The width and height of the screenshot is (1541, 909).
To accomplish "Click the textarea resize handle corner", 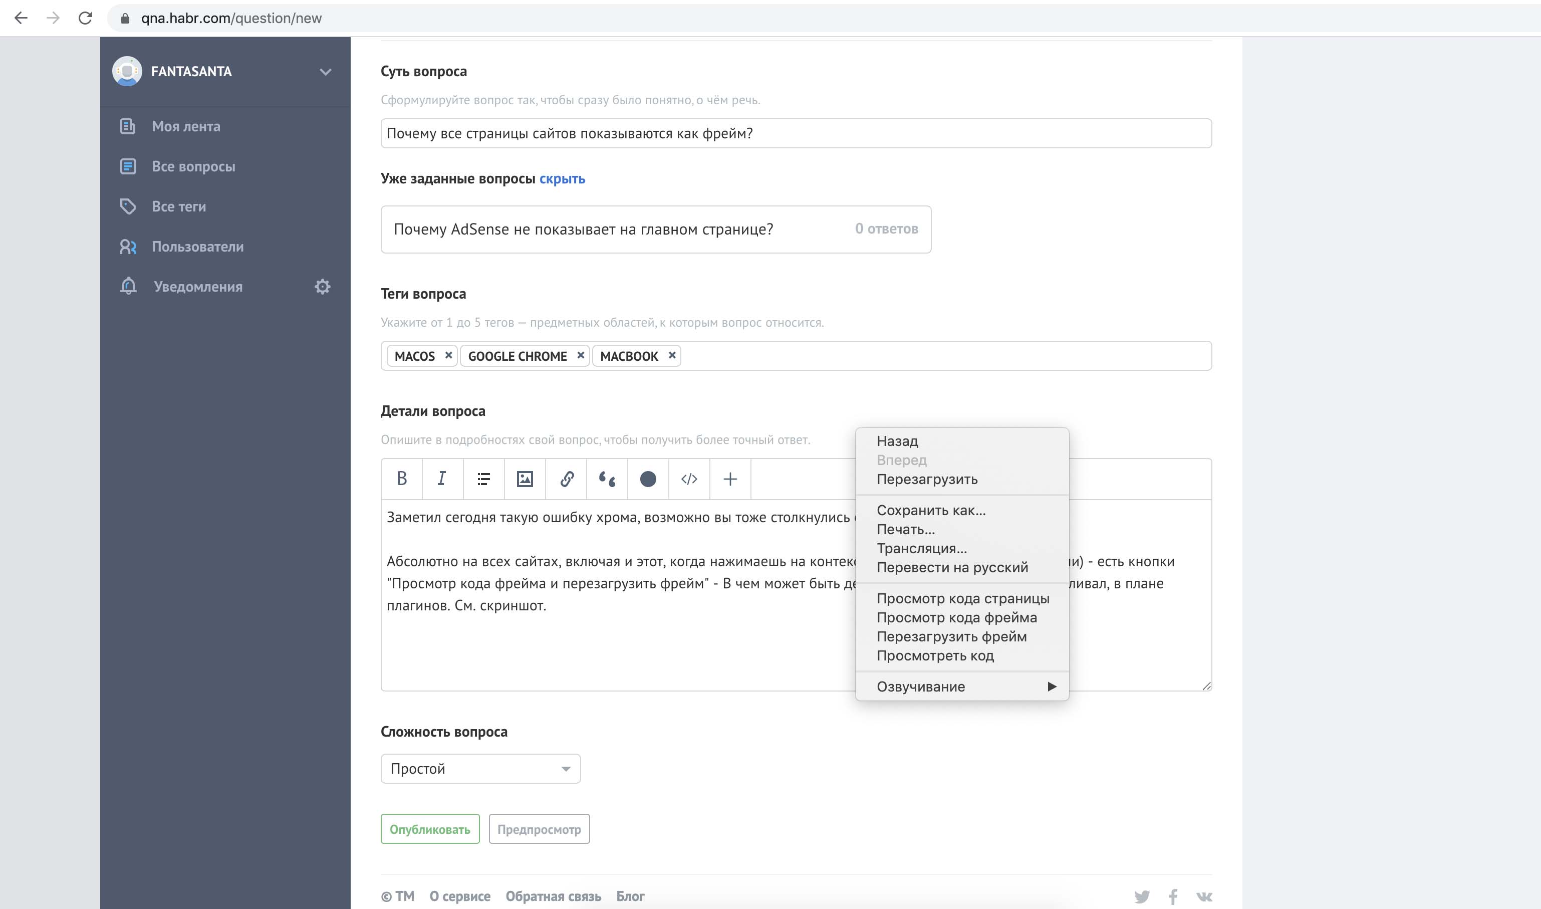I will click(1206, 686).
